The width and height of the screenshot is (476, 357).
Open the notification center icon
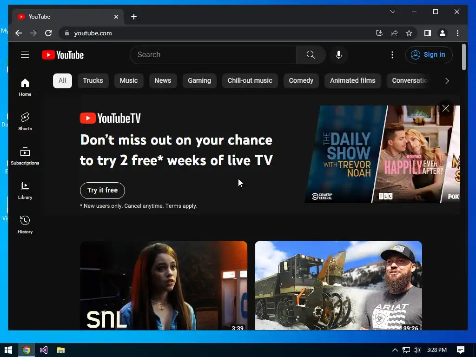tap(461, 350)
